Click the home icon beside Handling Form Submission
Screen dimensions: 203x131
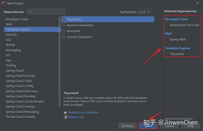pyautogui.click(x=65, y=112)
